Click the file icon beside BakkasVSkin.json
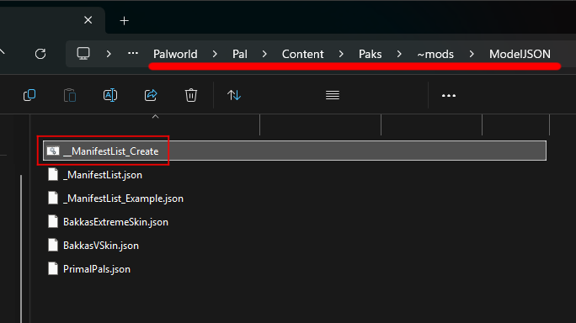576x323 pixels. pyautogui.click(x=53, y=245)
